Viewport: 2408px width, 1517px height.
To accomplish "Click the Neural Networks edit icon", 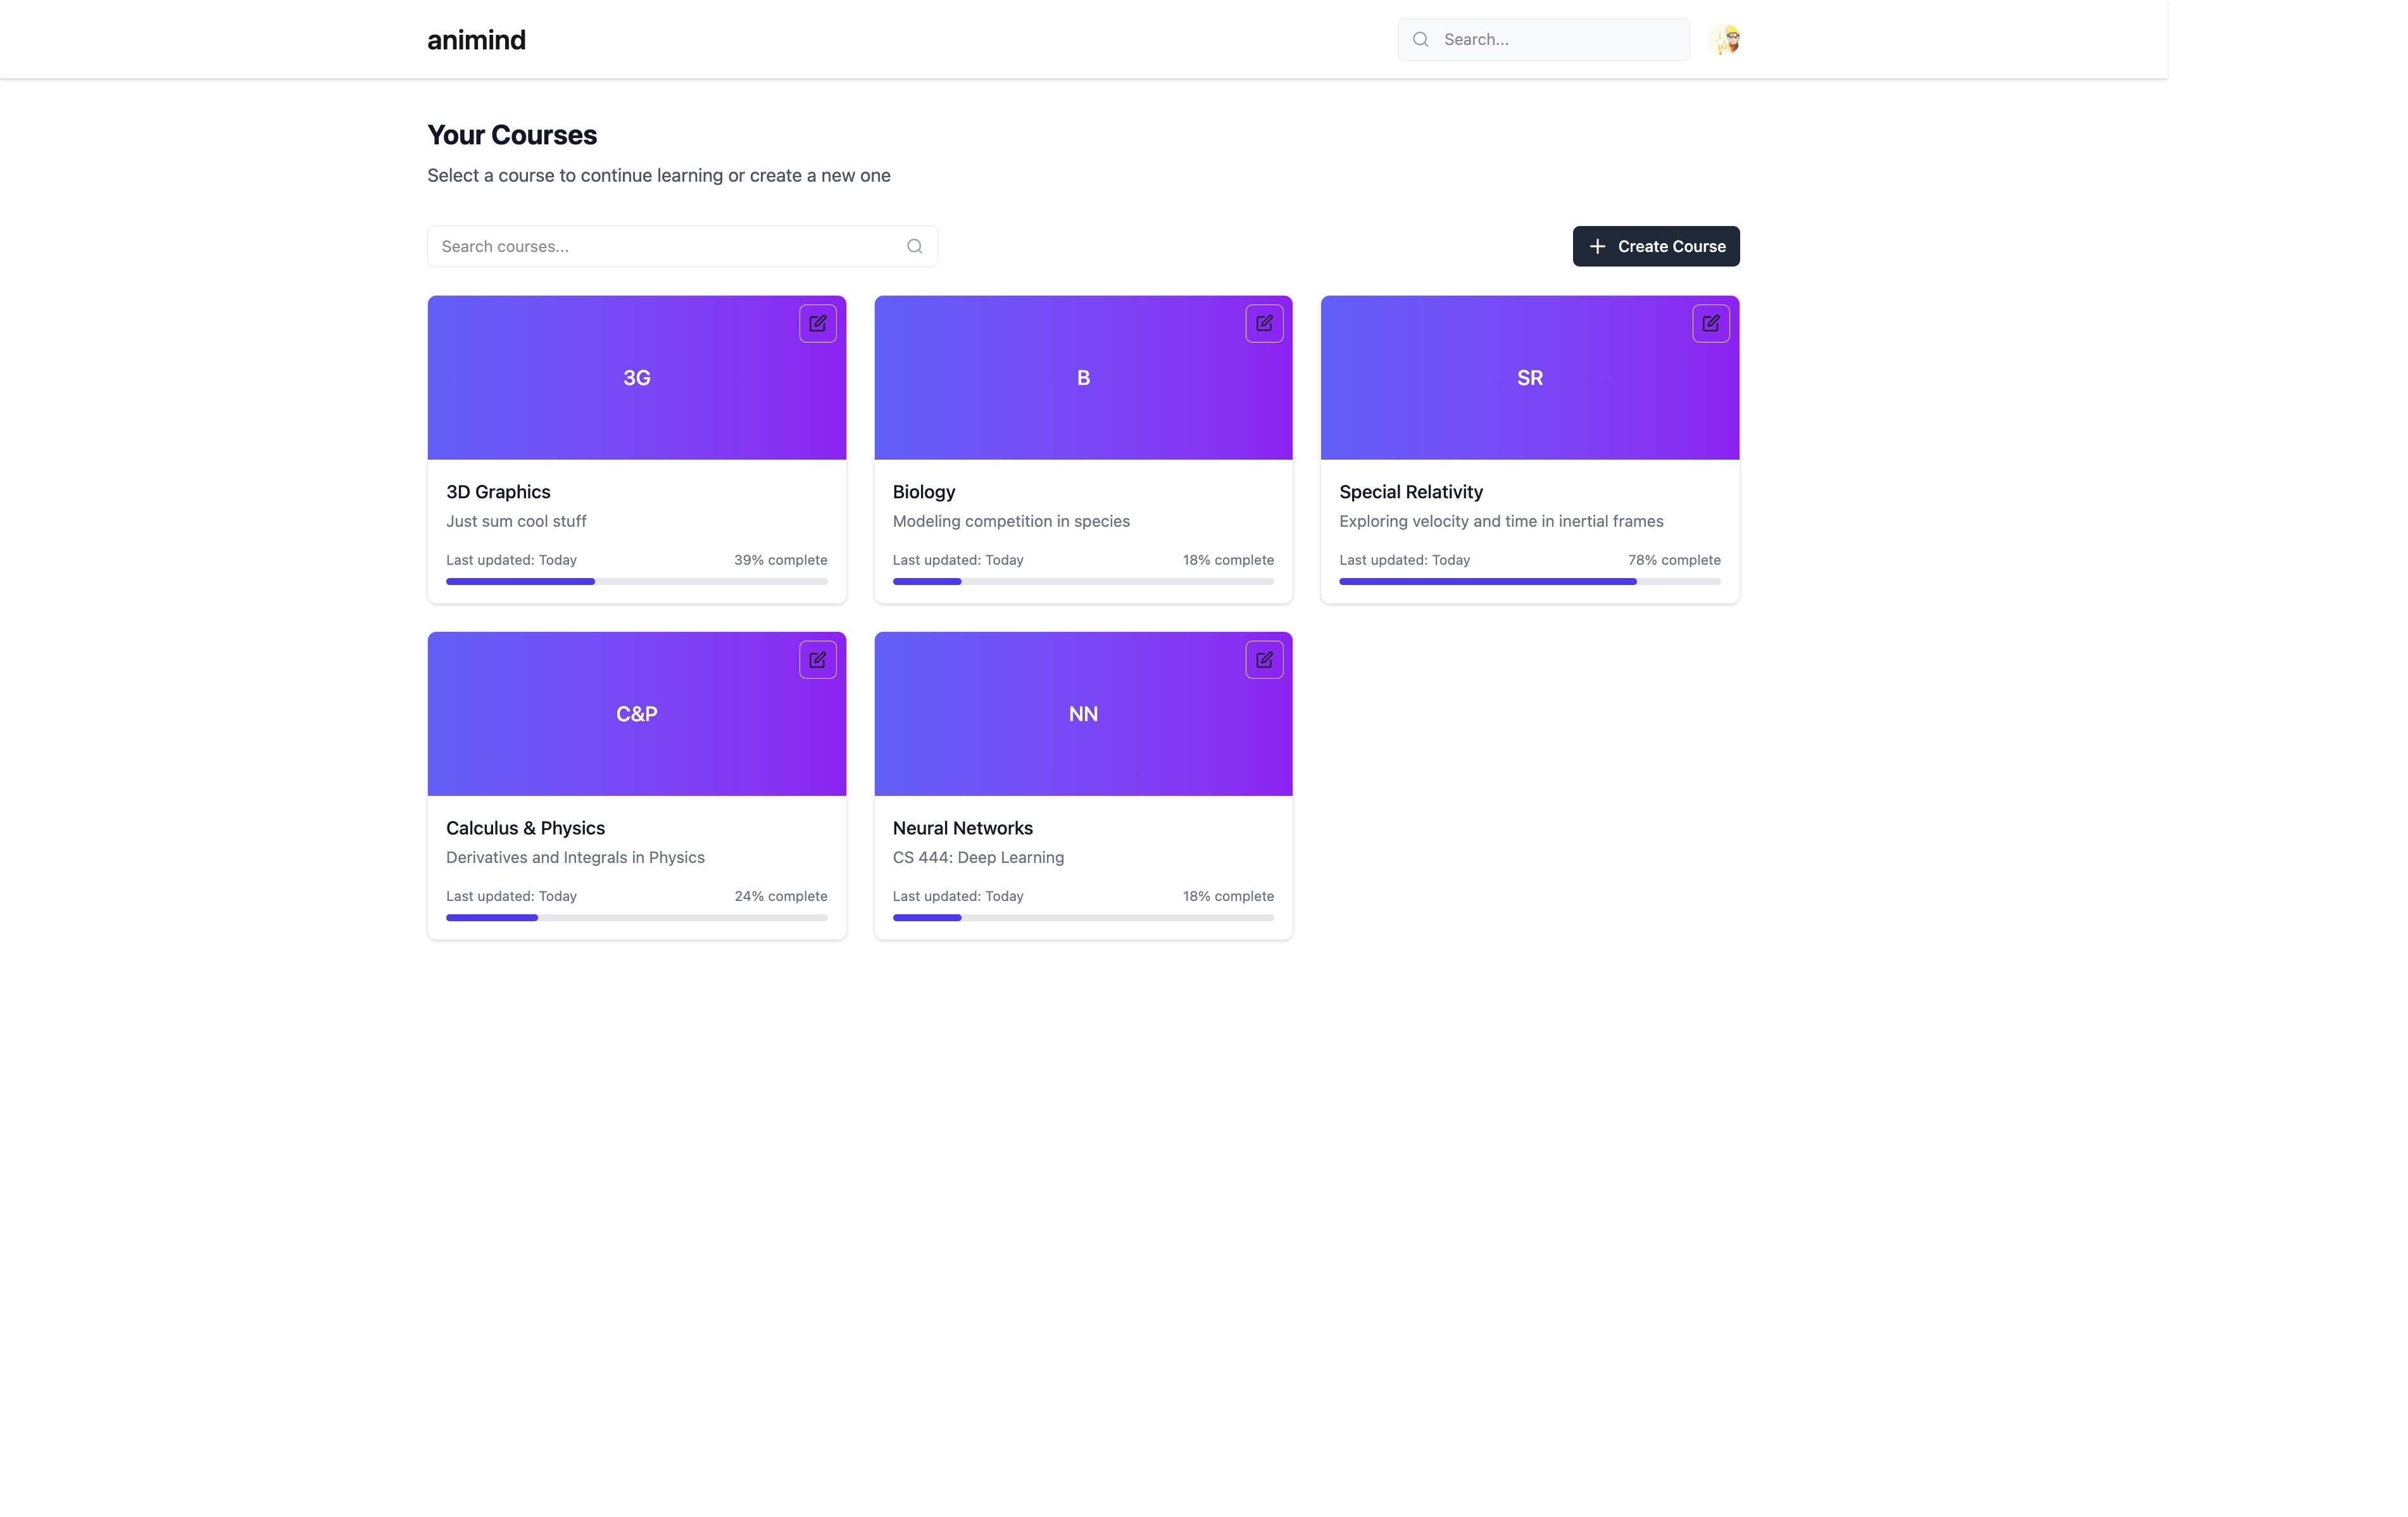I will [x=1264, y=659].
